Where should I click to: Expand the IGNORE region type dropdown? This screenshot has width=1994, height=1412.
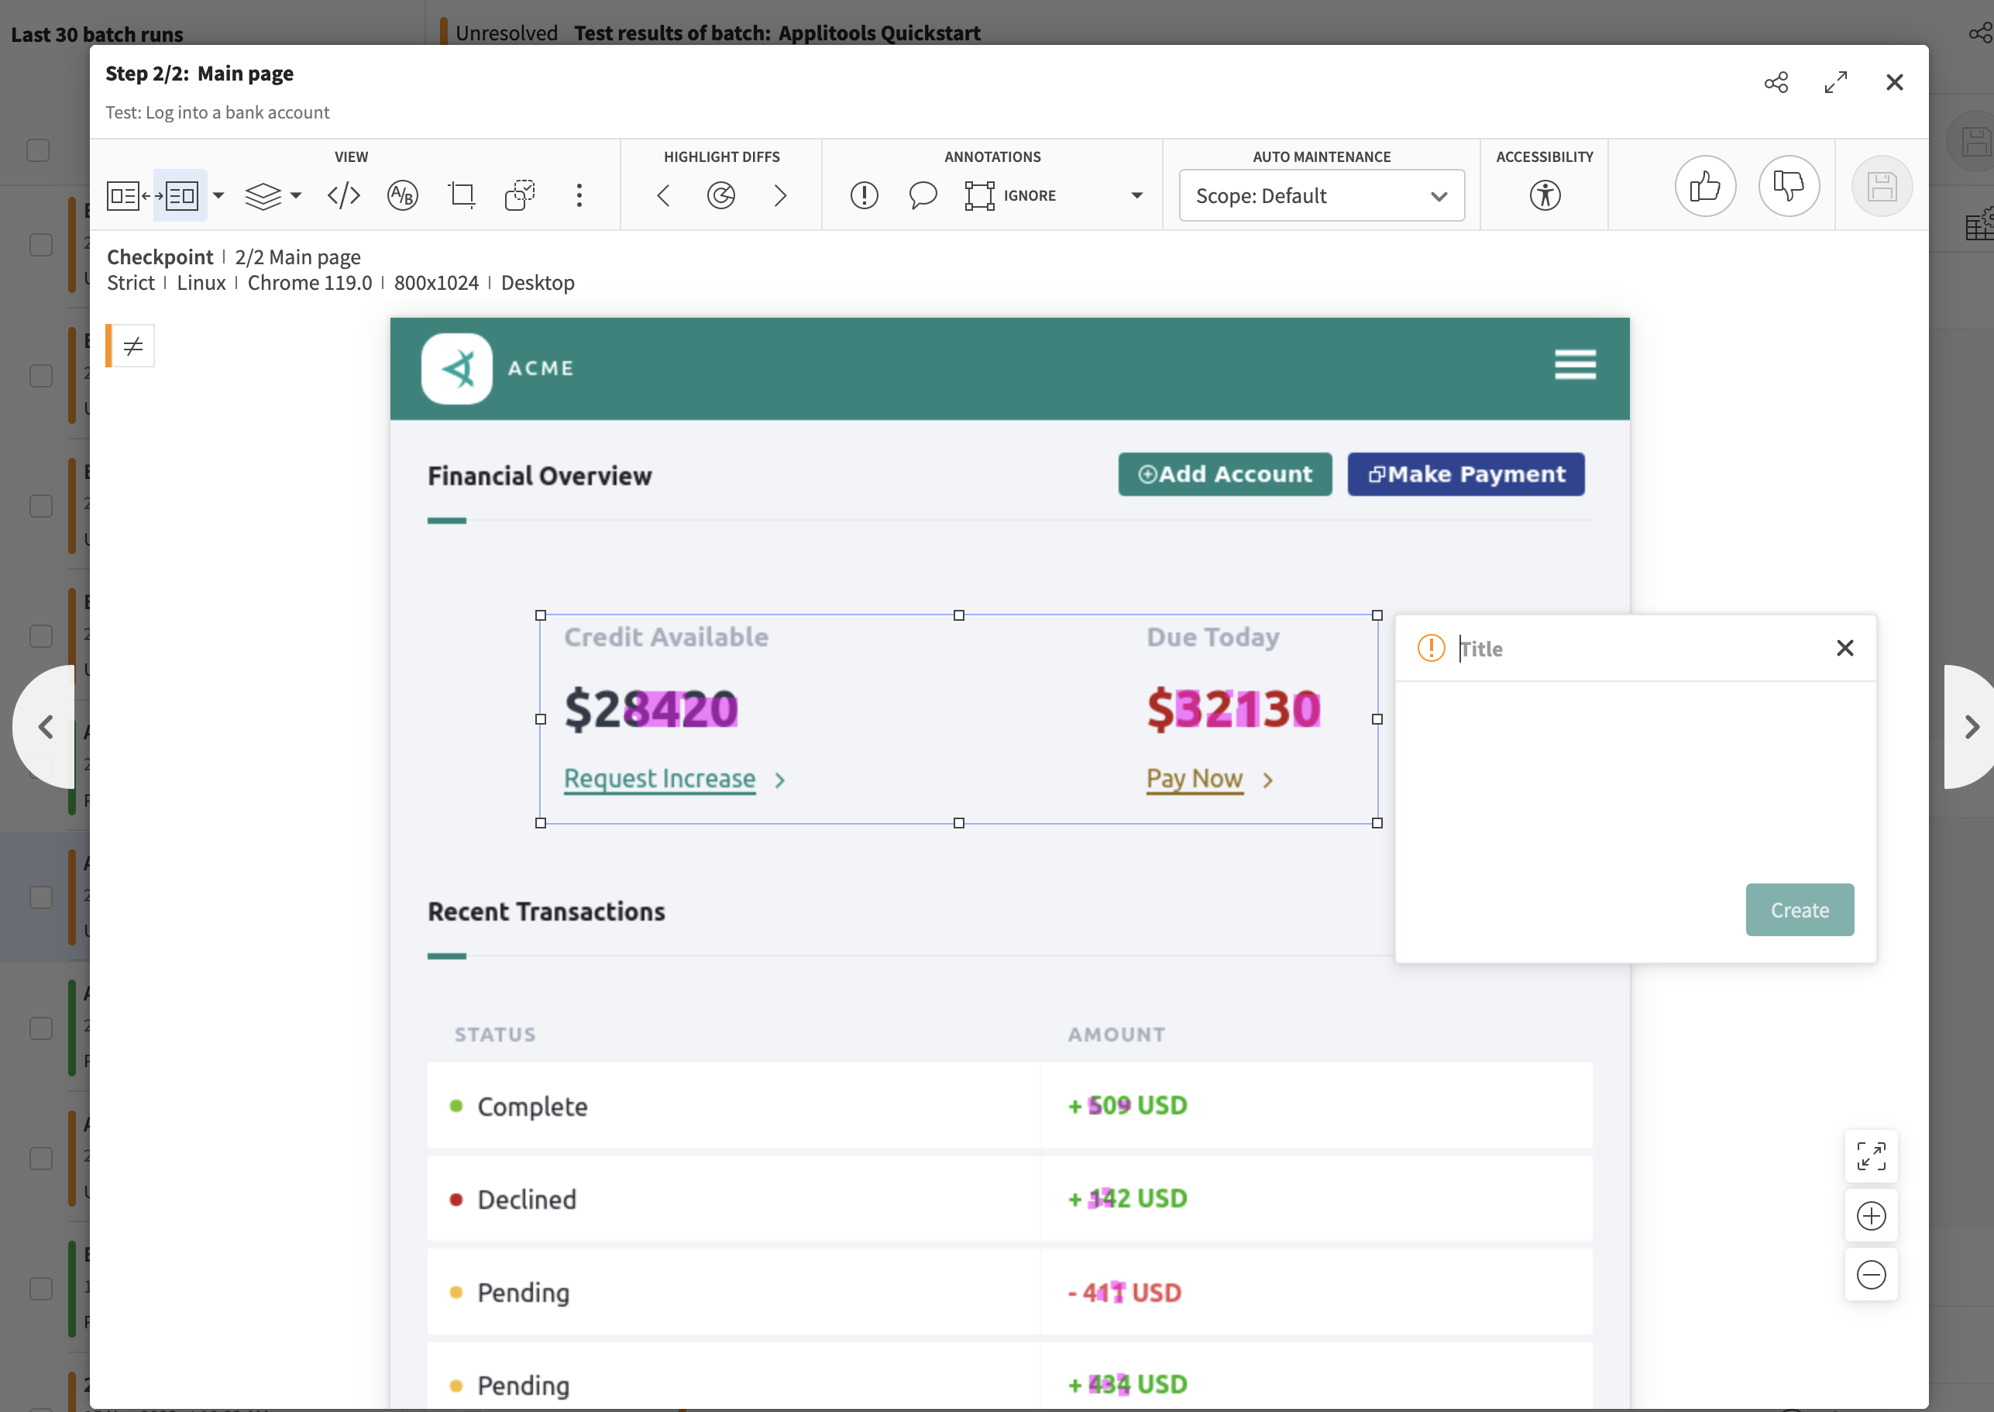tap(1136, 195)
